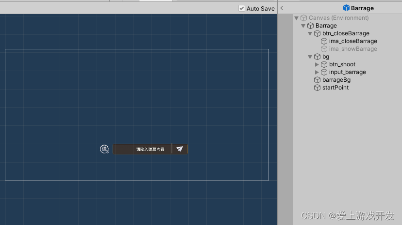Click the cube icon of input_barrage

[x=324, y=72]
